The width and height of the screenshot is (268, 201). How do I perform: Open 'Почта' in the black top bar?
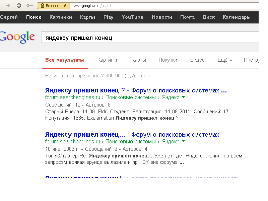pos(187,17)
